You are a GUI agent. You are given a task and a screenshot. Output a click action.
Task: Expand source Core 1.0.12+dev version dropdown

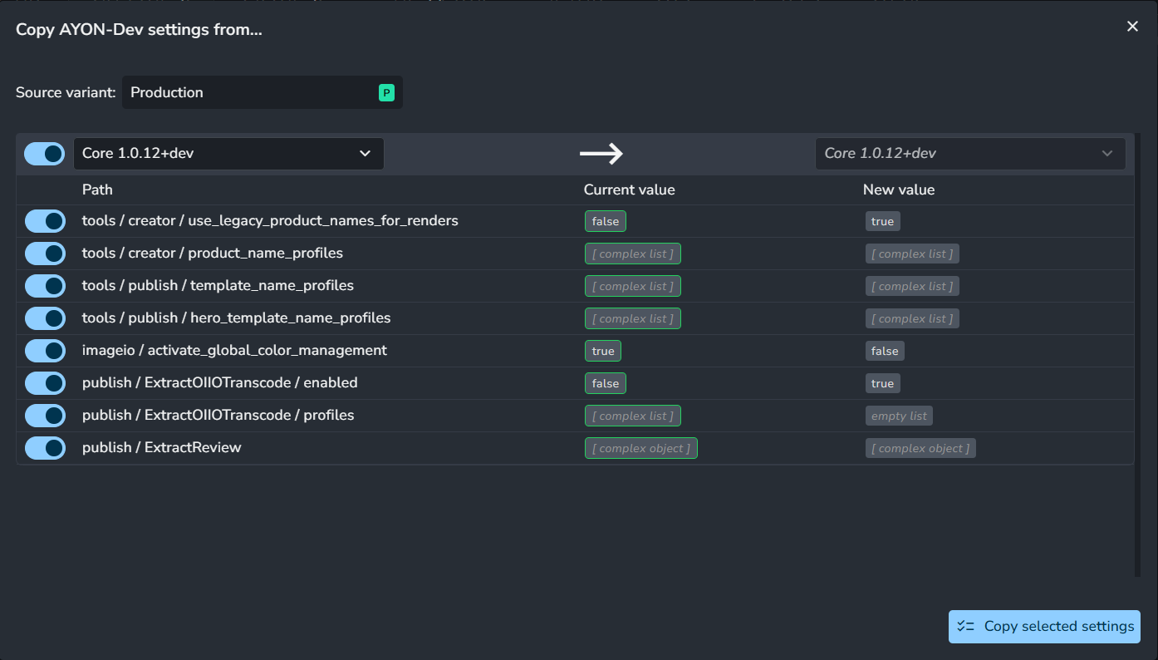(228, 154)
